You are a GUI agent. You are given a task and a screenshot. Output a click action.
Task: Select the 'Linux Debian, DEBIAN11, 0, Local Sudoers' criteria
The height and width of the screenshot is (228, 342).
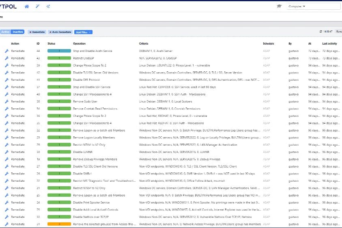pyautogui.click(x=166, y=101)
